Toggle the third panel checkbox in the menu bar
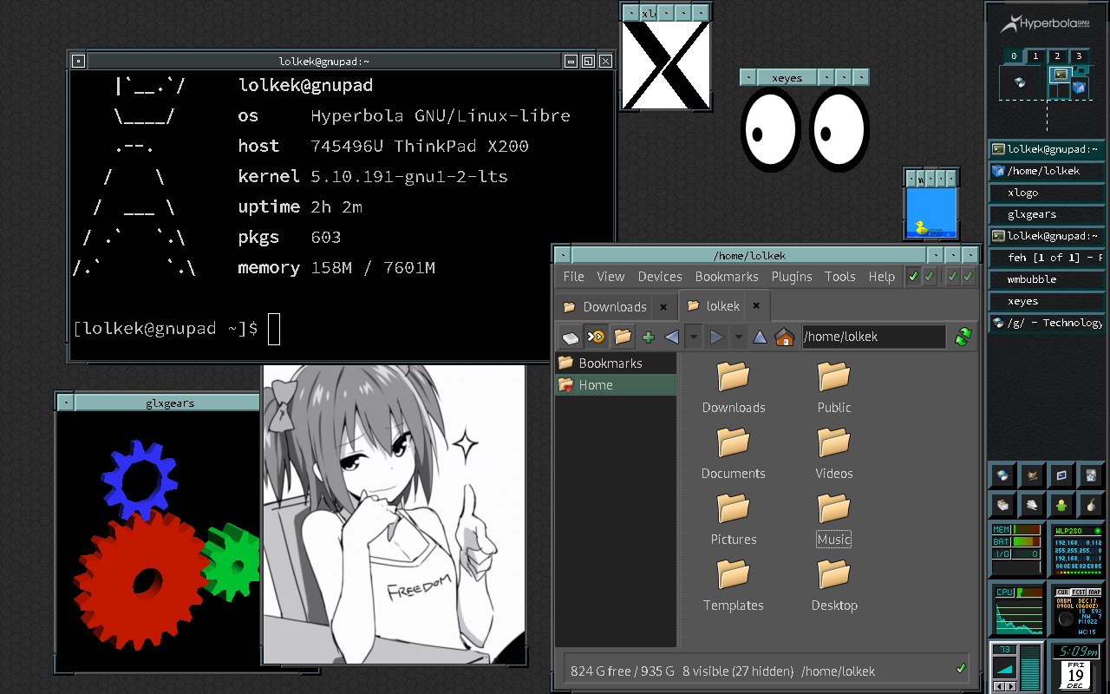This screenshot has width=1110, height=694. 952,277
